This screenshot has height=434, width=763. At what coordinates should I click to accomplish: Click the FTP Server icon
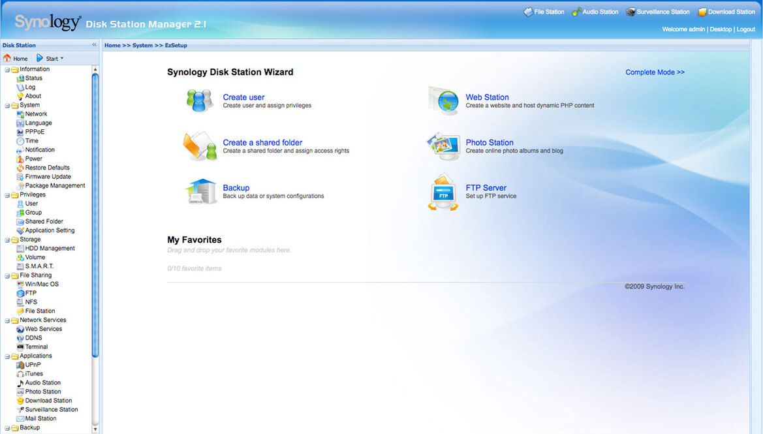point(443,193)
